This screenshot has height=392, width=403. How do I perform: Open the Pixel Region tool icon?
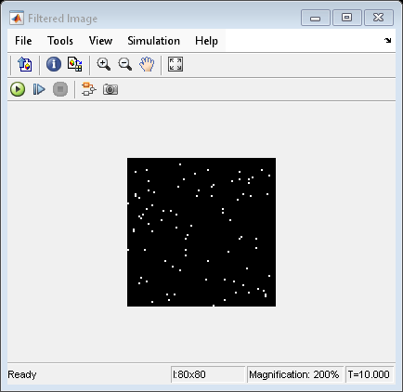click(74, 64)
